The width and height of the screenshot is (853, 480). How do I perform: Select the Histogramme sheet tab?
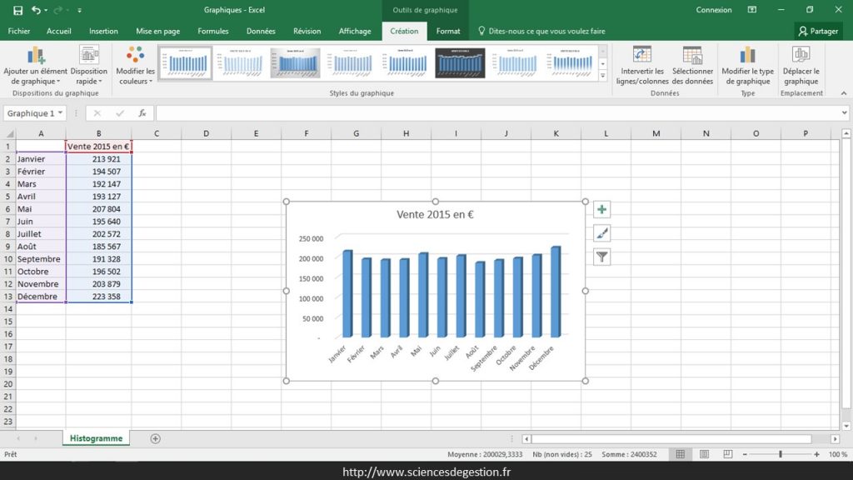pyautogui.click(x=96, y=437)
